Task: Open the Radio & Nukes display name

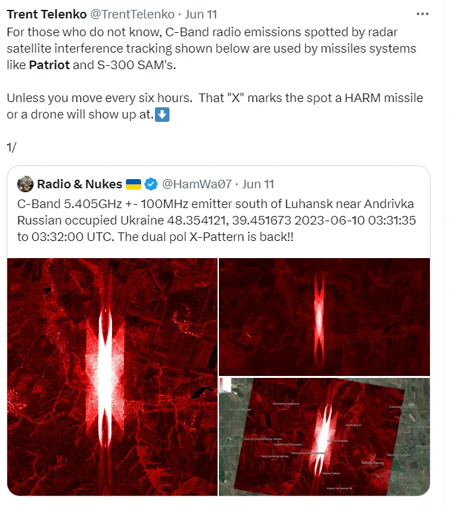Action: coord(79,184)
